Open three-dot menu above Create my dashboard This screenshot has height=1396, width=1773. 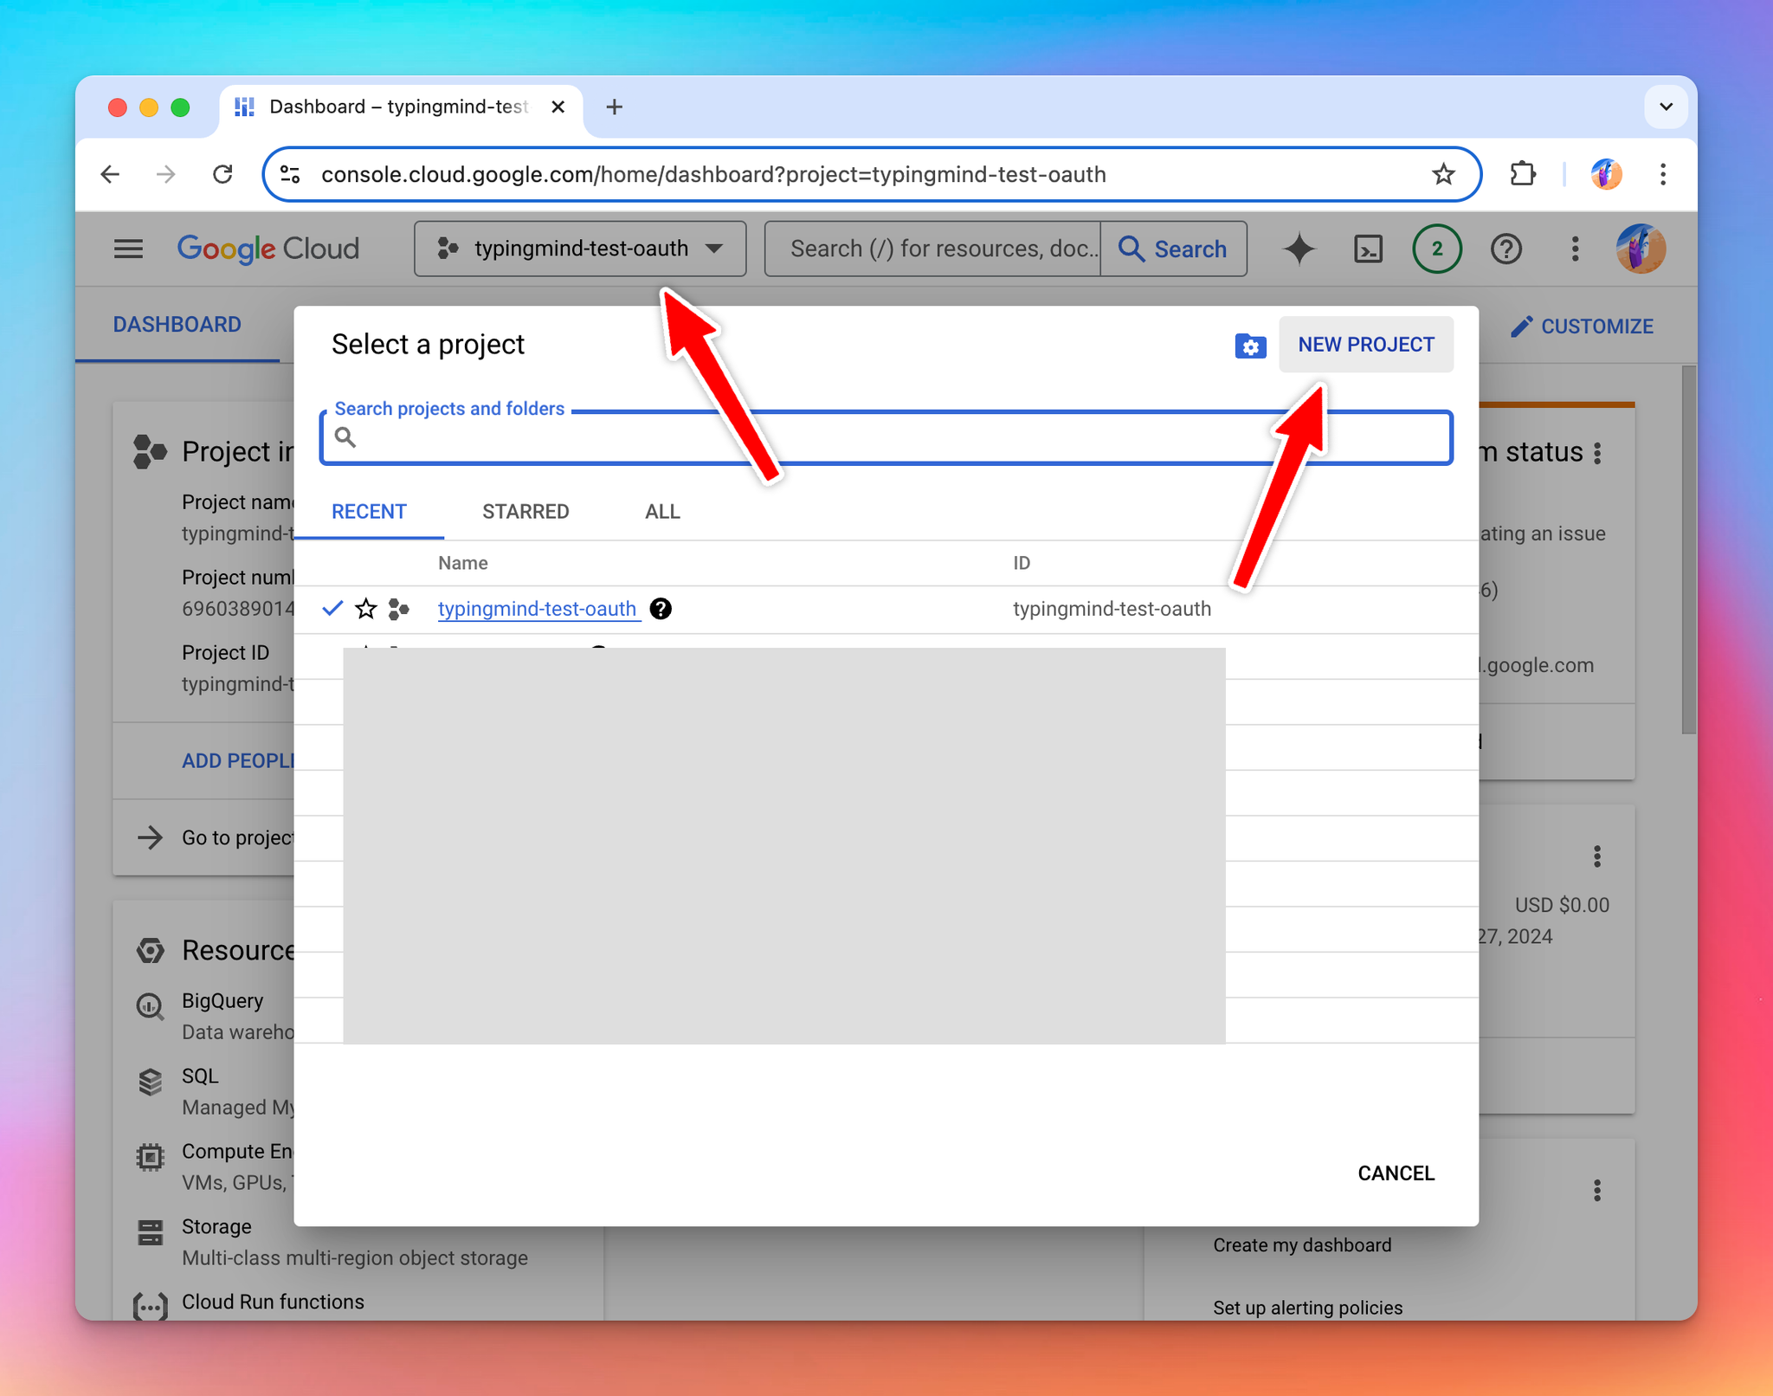point(1597,1191)
